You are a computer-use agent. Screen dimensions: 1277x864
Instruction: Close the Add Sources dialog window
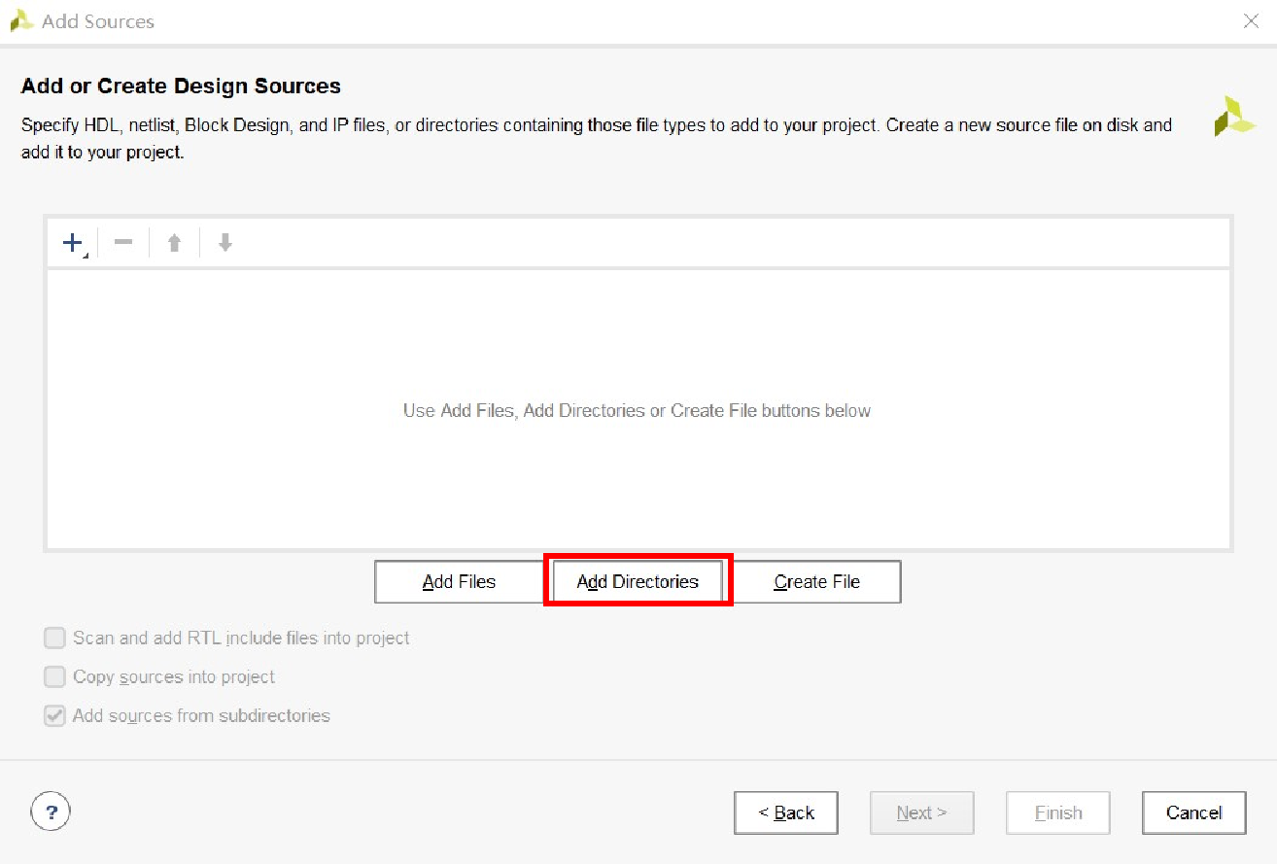pyautogui.click(x=1251, y=21)
